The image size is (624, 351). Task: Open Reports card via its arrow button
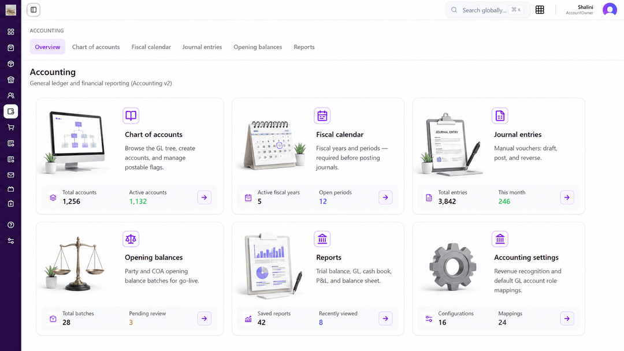(385, 319)
